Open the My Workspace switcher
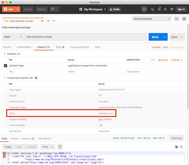This screenshot has height=165, width=189. coord(95,9)
